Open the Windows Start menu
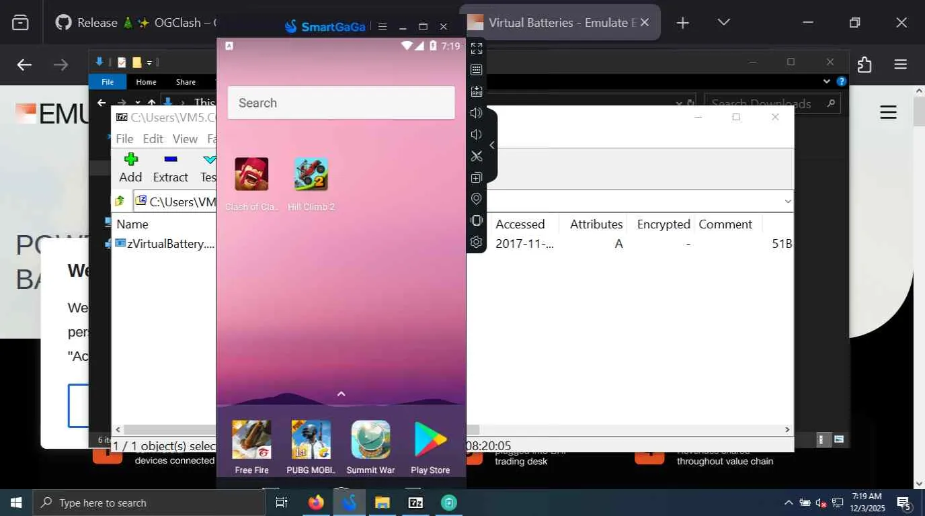The image size is (925, 516). (x=16, y=503)
